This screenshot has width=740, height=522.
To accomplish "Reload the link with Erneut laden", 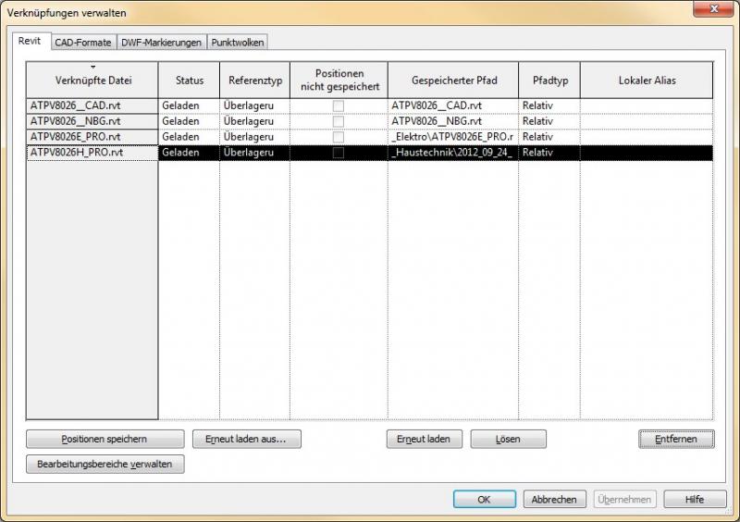I will click(x=424, y=439).
